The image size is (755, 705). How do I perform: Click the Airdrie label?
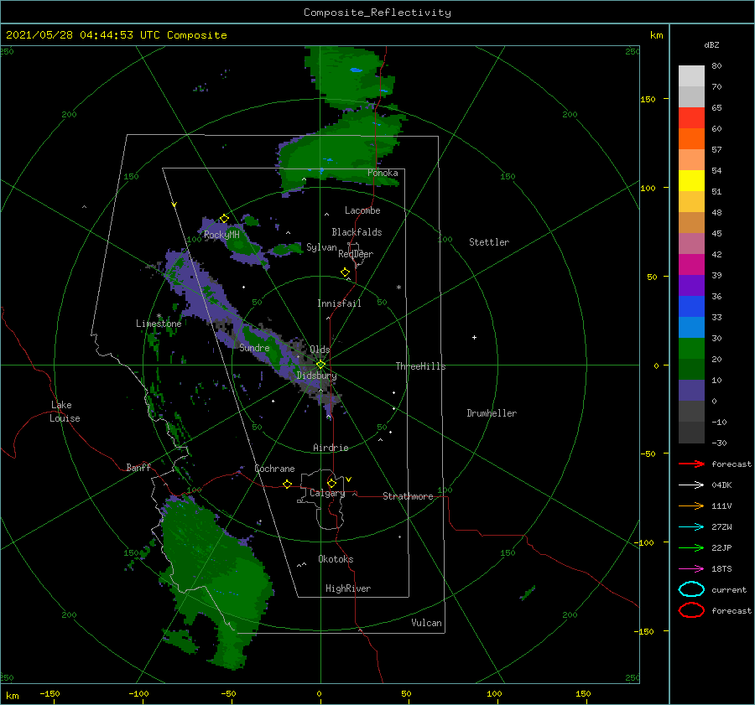tap(331, 448)
